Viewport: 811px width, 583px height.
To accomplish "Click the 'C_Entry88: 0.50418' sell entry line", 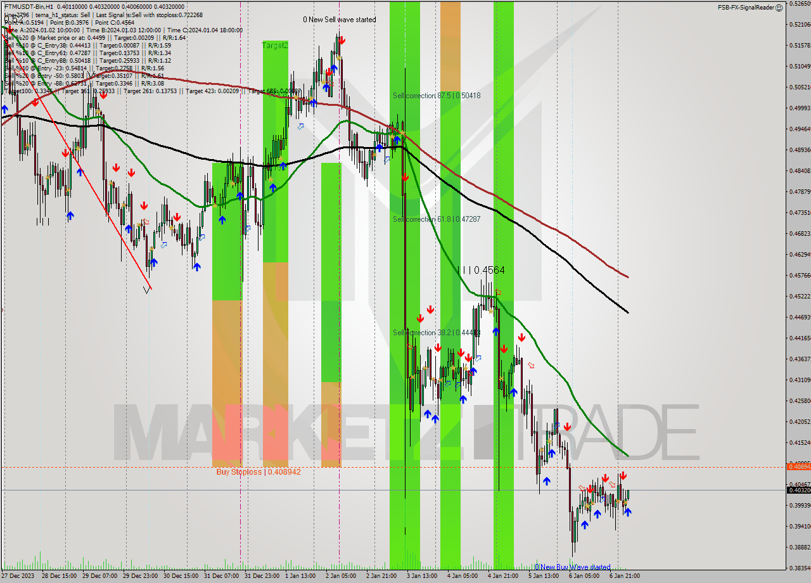I will pos(87,60).
